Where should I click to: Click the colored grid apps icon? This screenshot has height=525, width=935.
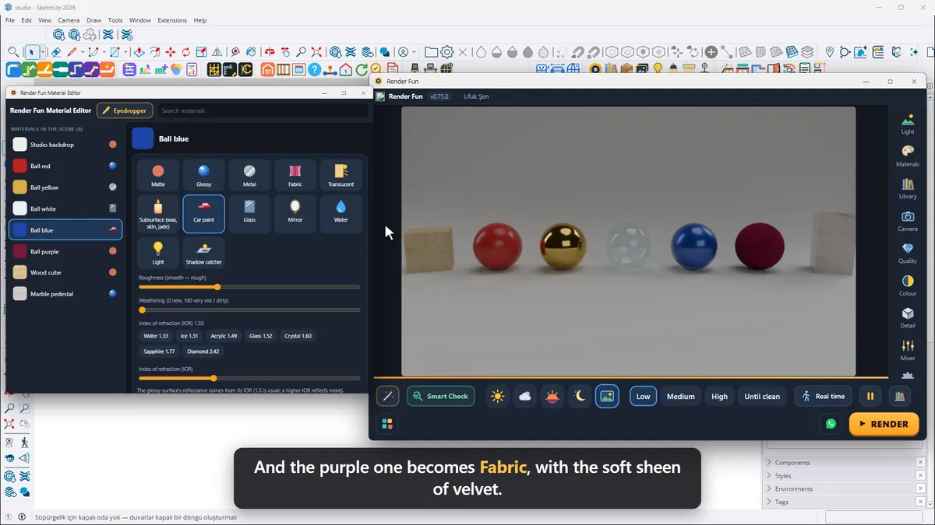(387, 424)
